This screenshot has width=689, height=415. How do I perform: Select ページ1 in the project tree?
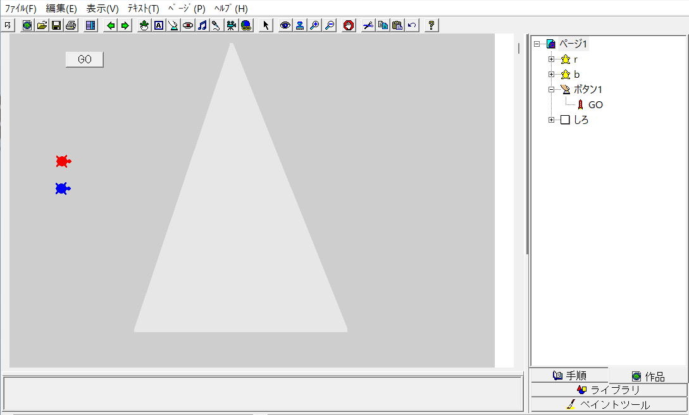click(x=573, y=44)
